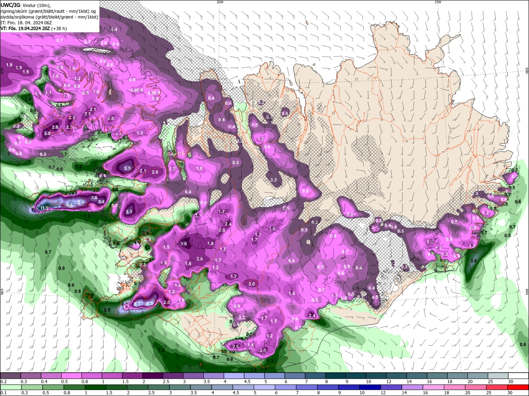This screenshot has height=396, width=529.
Task: Select the lilac rain swatch labeled 14
Action: click(x=412, y=387)
